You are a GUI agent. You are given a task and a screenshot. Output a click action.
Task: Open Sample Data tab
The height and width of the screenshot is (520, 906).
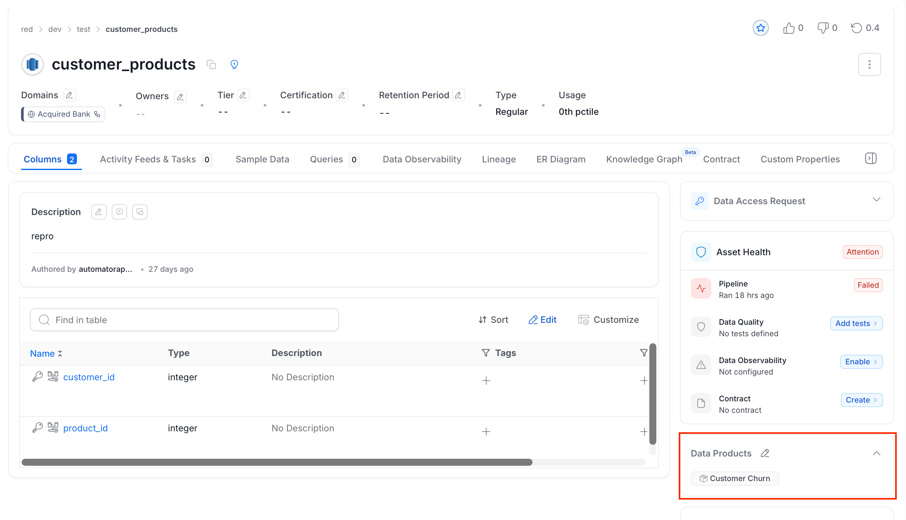(262, 159)
